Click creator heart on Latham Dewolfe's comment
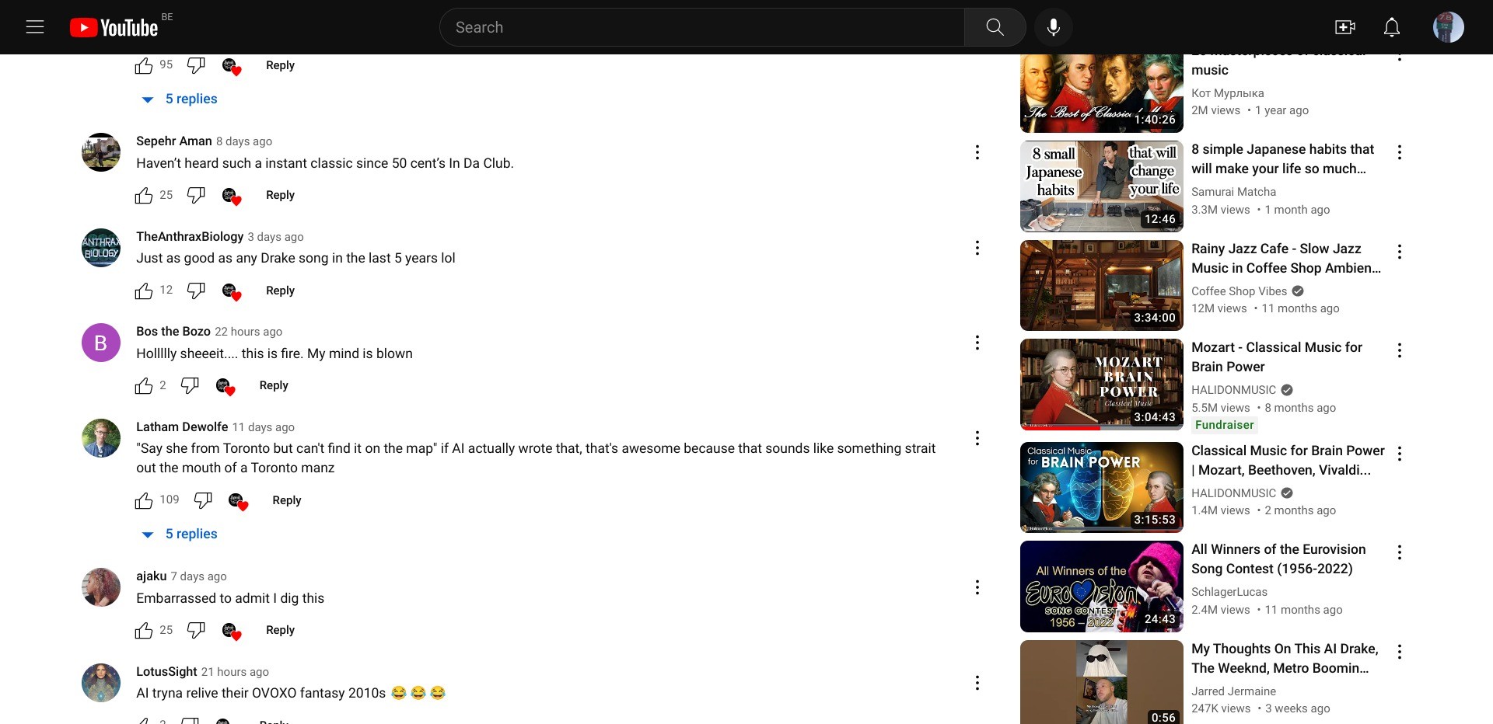 238,501
